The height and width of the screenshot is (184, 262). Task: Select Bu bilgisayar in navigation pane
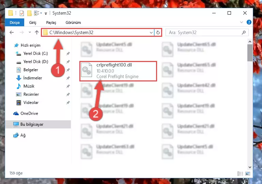point(38,124)
